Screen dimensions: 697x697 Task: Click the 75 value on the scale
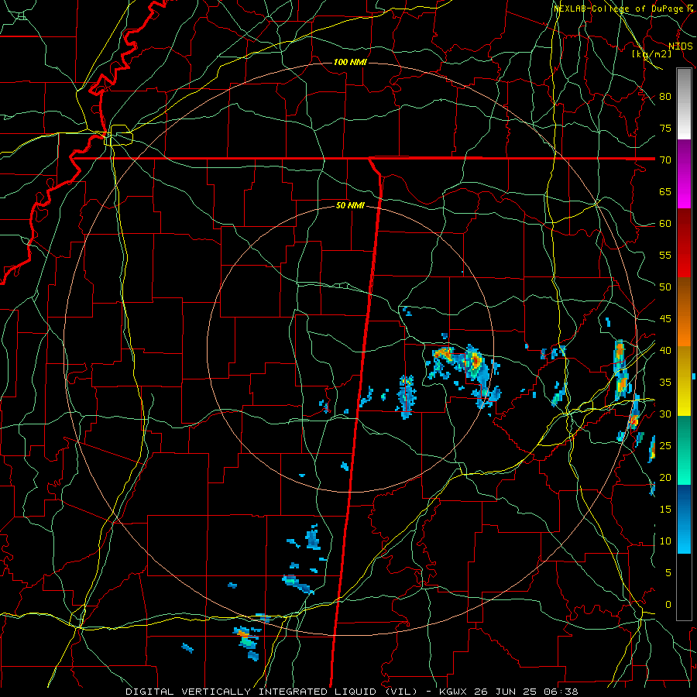click(x=665, y=128)
